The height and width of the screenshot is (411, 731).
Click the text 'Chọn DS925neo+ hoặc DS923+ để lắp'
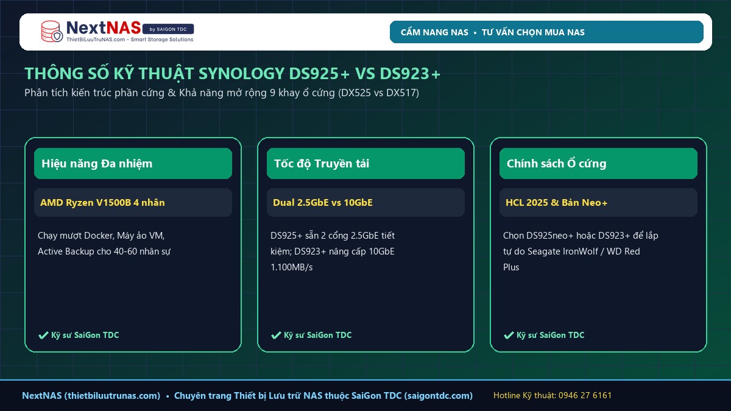click(581, 235)
